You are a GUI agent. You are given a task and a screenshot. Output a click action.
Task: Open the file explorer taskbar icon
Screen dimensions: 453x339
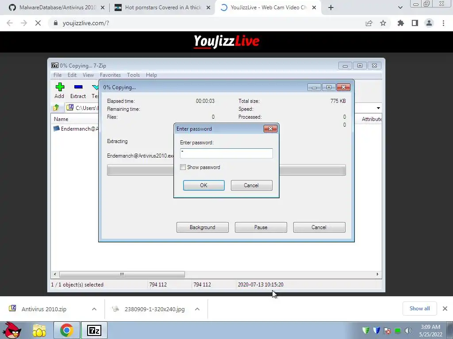pos(39,330)
